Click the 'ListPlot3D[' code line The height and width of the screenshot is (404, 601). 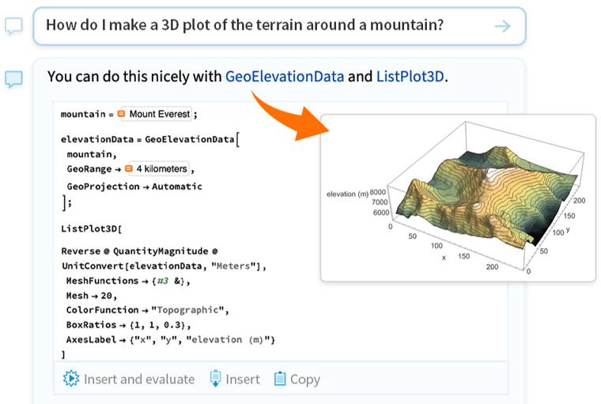tap(91, 228)
